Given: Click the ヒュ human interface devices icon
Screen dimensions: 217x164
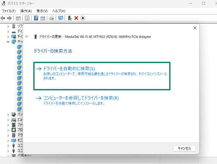Looking at the screenshot, I should (14, 120).
